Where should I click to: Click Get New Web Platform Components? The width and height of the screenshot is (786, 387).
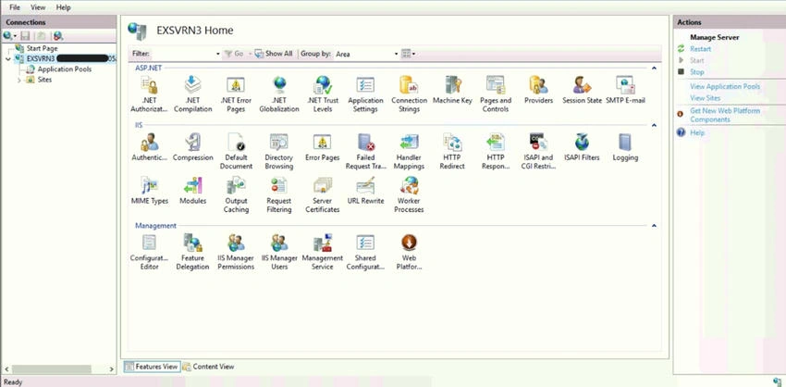pyautogui.click(x=725, y=115)
